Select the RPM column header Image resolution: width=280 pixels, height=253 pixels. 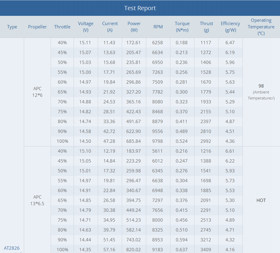(158, 27)
